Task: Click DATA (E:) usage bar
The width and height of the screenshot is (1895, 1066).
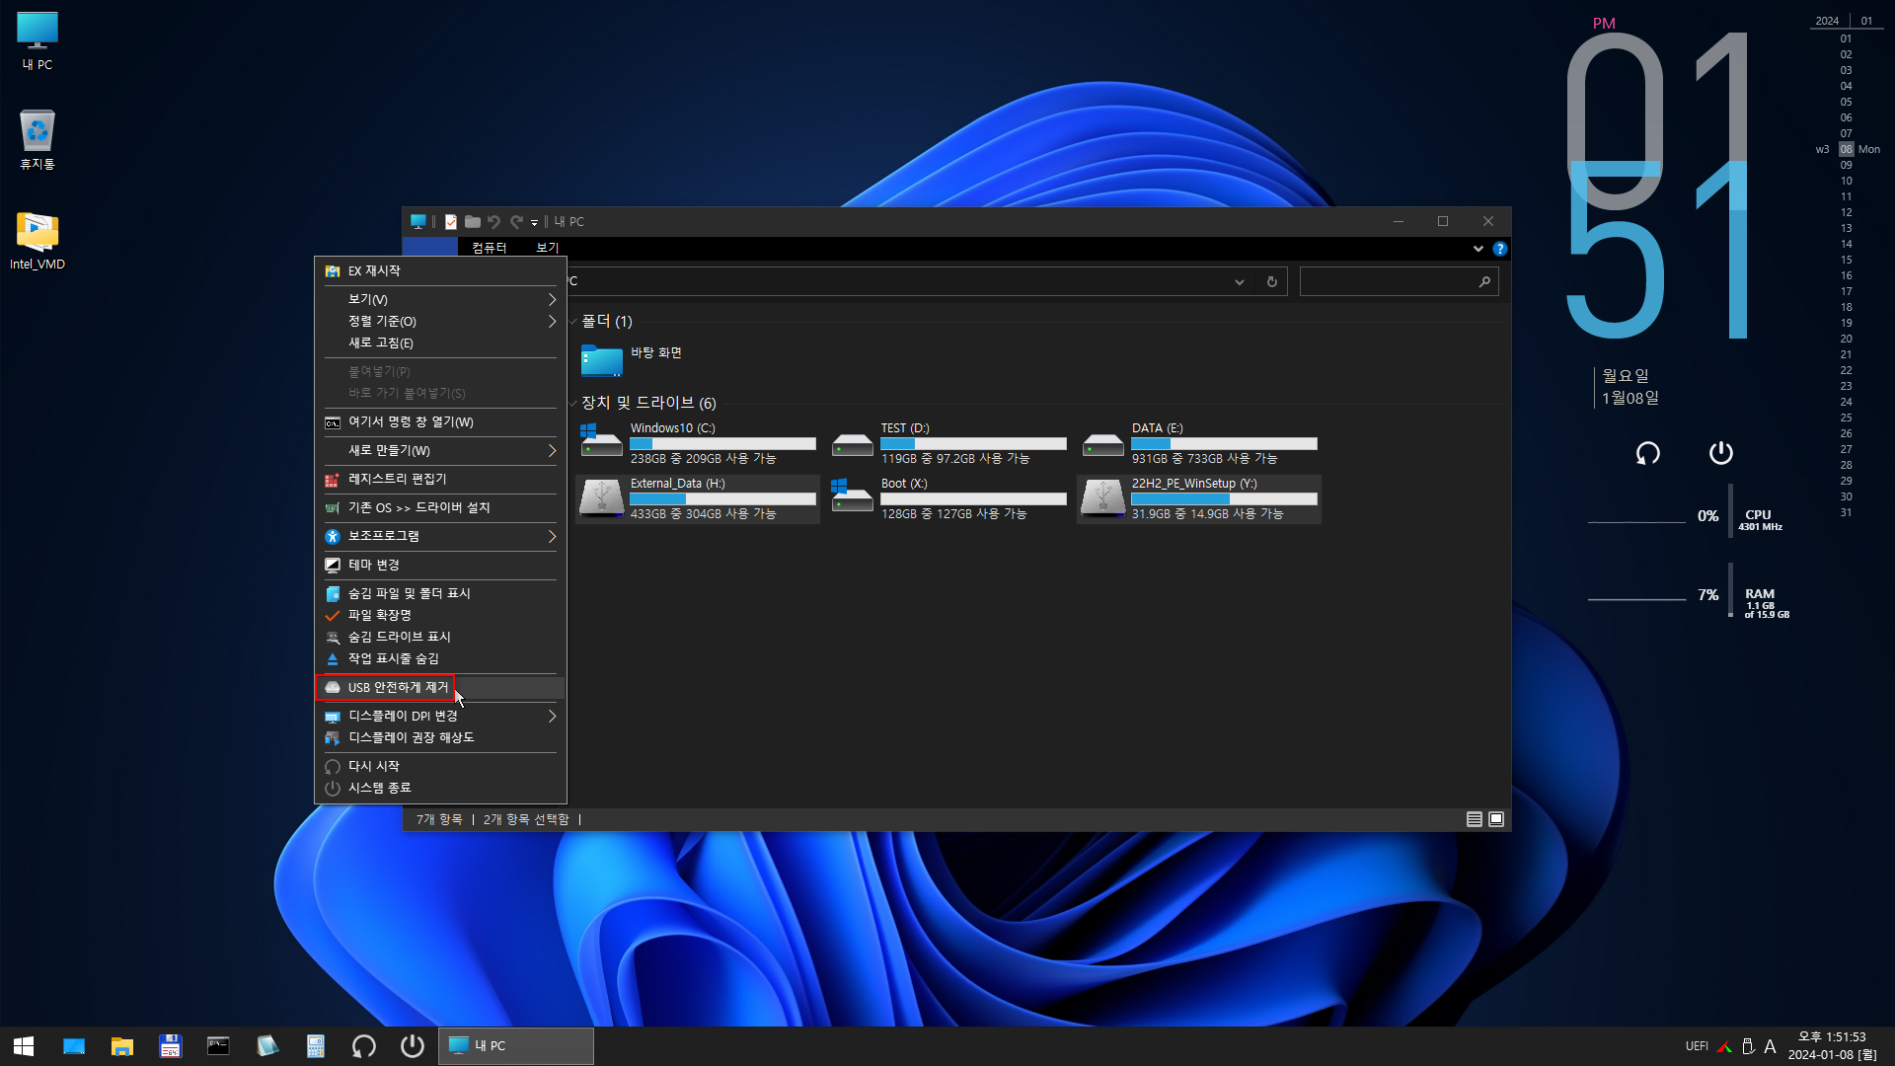Action: point(1225,444)
